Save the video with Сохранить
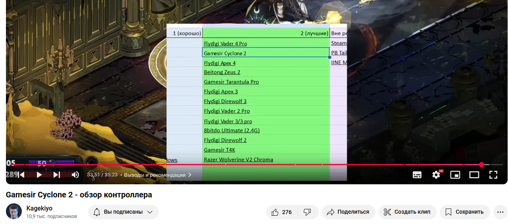 tap(465, 212)
